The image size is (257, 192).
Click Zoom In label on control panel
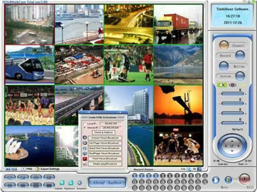click(243, 164)
